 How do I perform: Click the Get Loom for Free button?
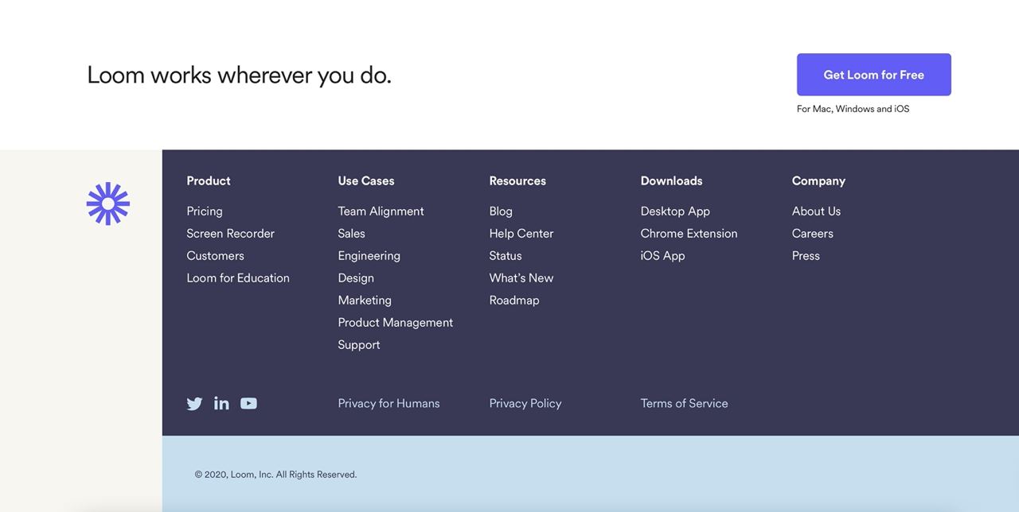(873, 75)
